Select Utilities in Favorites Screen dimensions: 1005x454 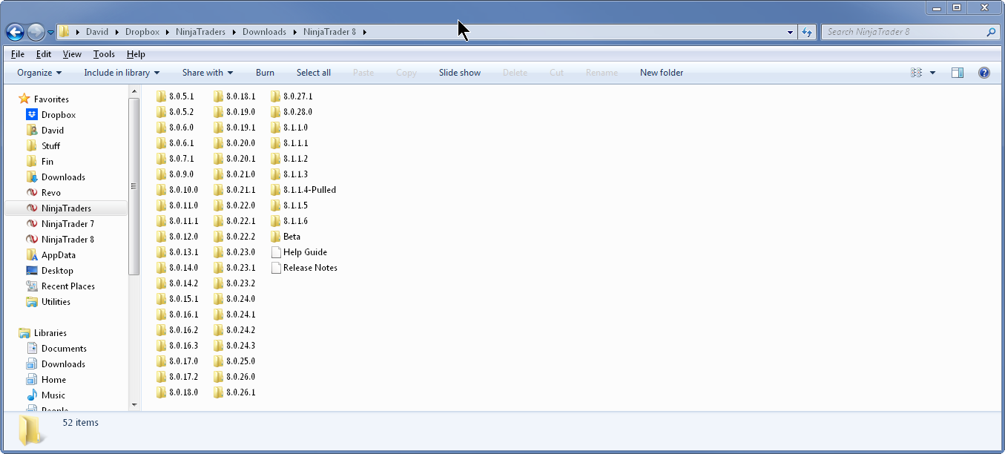click(56, 302)
